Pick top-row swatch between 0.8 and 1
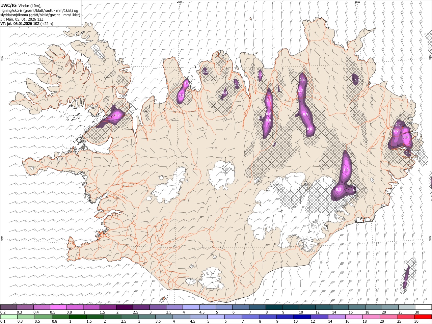 pyautogui.click(x=75, y=307)
